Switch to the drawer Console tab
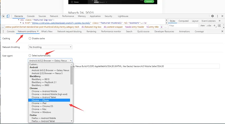Viewport: 225px width, 124px height. pos(11,31)
